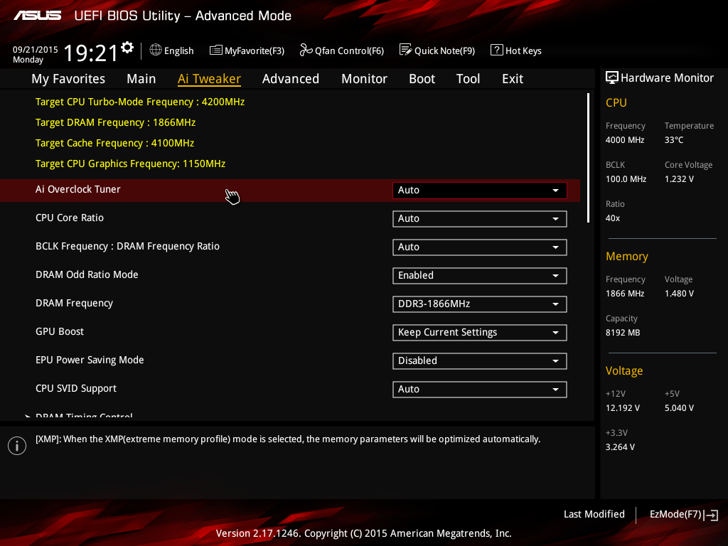728x546 pixels.
Task: Open the Advanced tab
Action: click(x=291, y=79)
